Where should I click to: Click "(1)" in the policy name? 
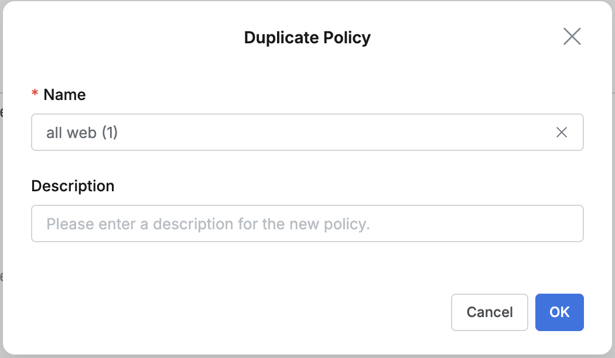110,133
